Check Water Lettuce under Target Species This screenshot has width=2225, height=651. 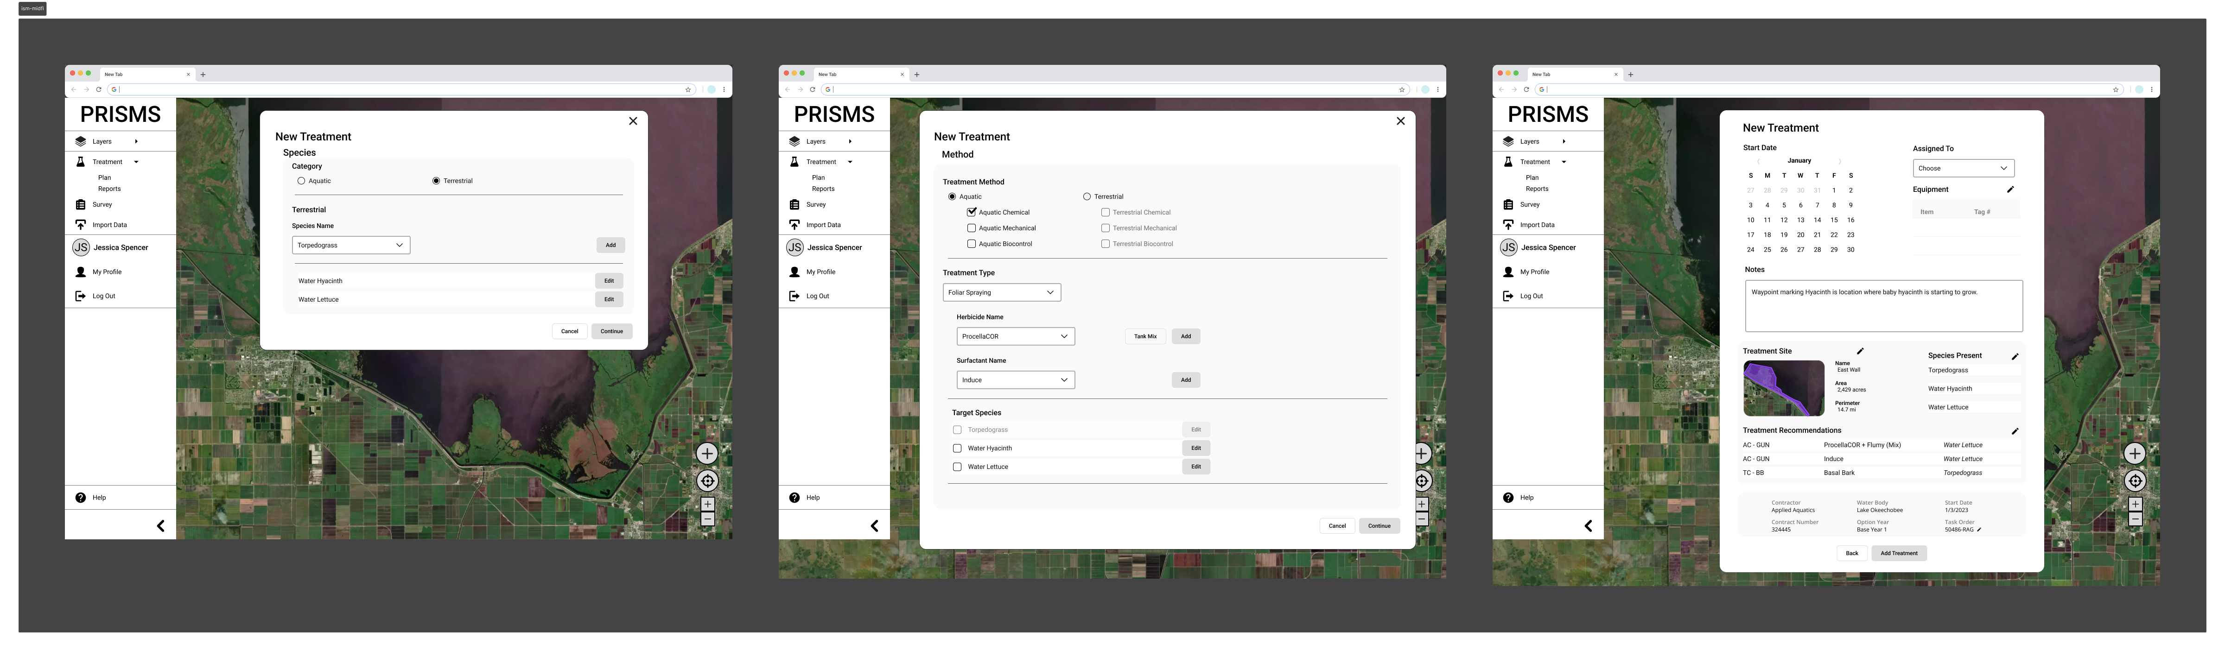pyautogui.click(x=957, y=467)
